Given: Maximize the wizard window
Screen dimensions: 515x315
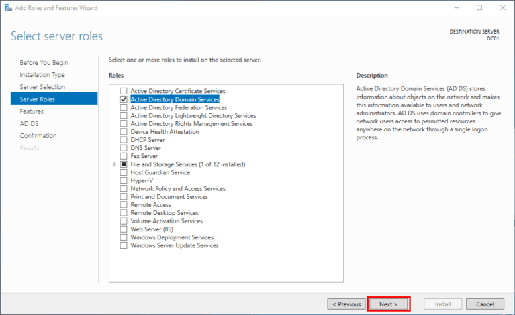Looking at the screenshot, I should pos(479,7).
